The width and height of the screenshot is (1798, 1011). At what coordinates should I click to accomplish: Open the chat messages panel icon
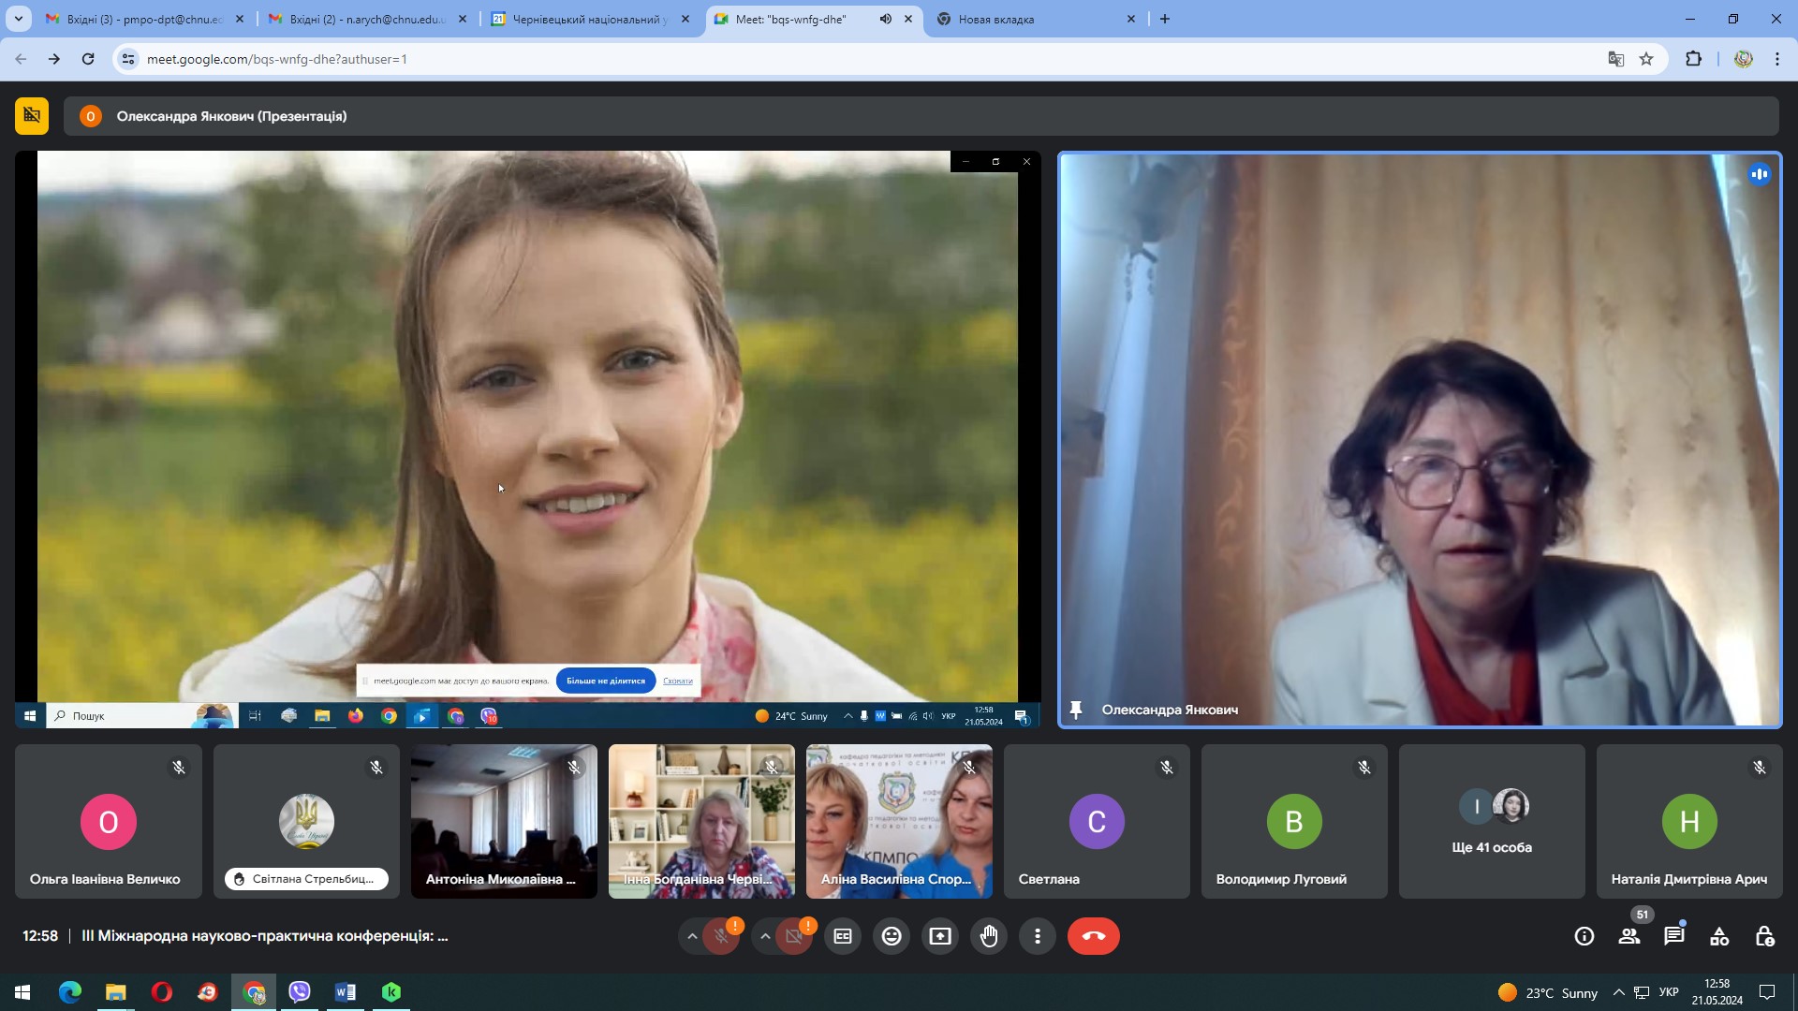coord(1673,936)
